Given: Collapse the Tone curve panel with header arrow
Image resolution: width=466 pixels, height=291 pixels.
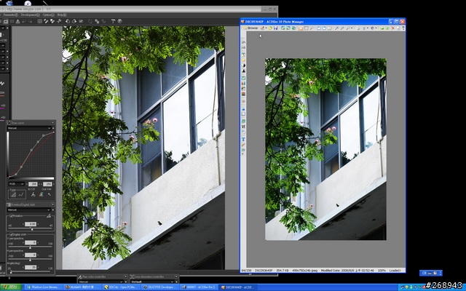Looking at the screenshot, I should tap(53, 123).
